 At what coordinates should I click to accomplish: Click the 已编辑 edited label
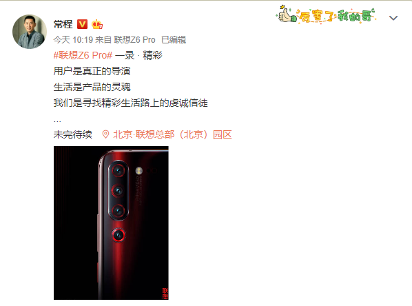point(174,40)
